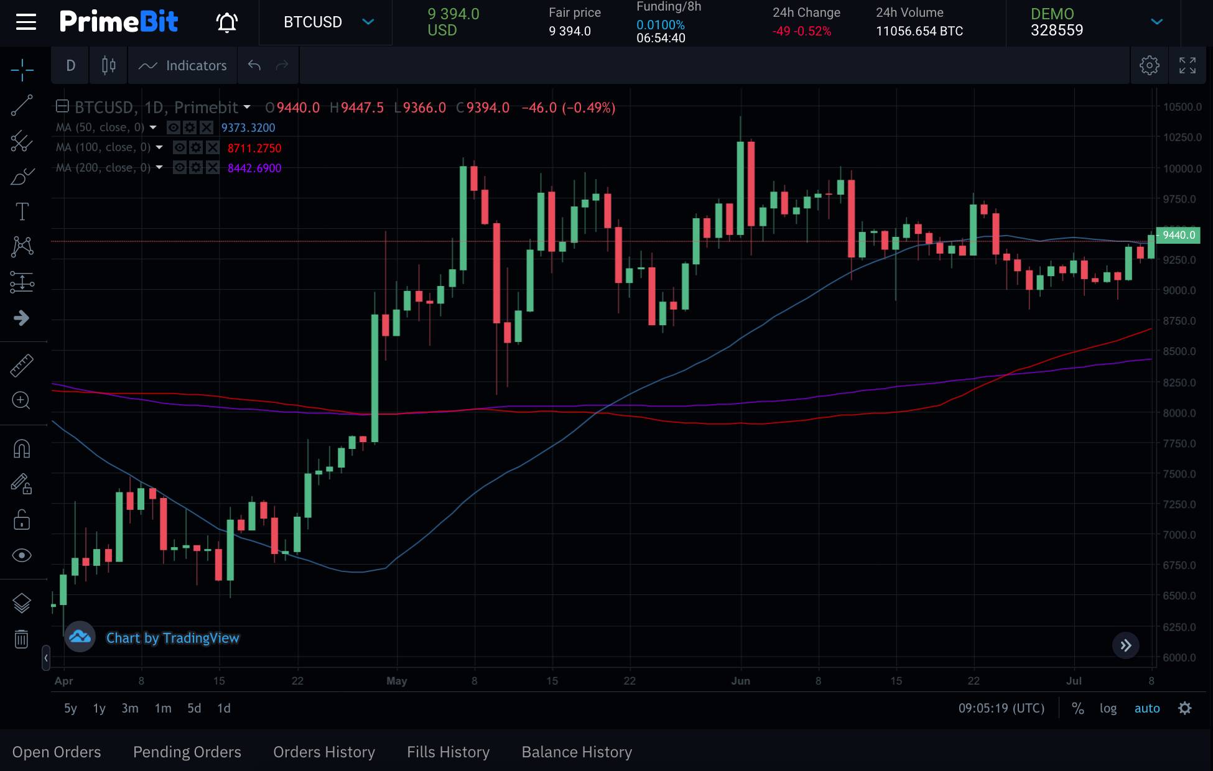
Task: Hide the MA (100, close, 0) indicator
Action: coord(179,147)
